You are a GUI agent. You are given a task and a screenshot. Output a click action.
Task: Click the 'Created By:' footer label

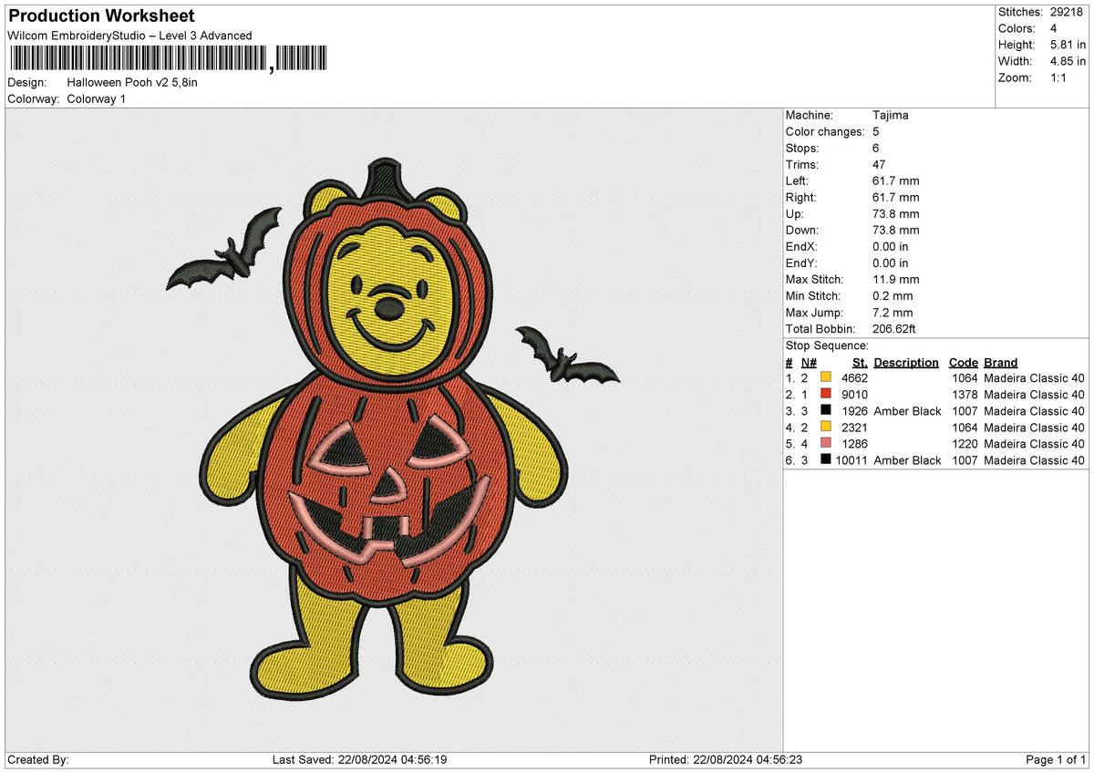point(38,760)
